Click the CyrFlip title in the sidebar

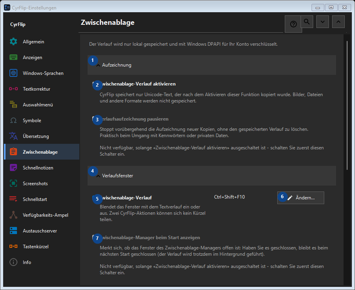point(18,24)
